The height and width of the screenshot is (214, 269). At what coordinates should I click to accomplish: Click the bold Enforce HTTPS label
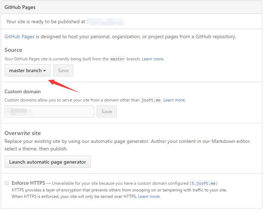click(28, 183)
